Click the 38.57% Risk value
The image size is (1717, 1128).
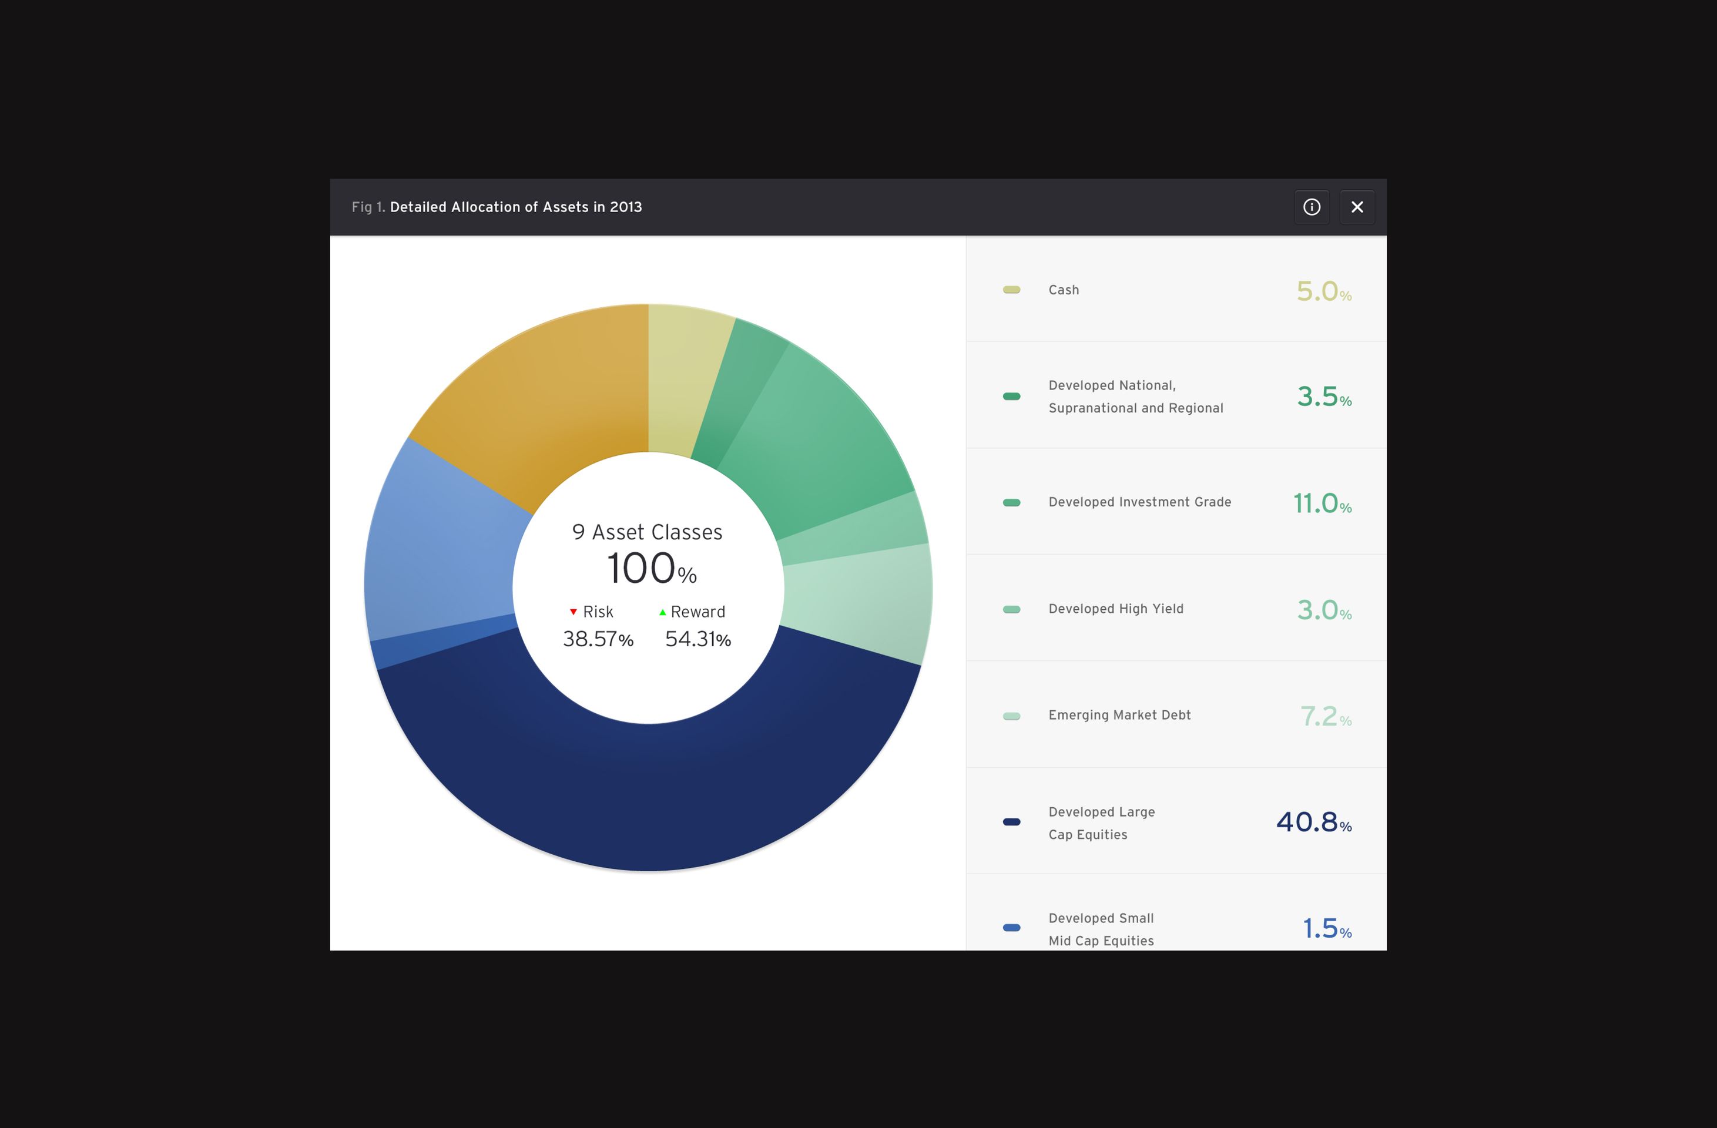(x=598, y=639)
